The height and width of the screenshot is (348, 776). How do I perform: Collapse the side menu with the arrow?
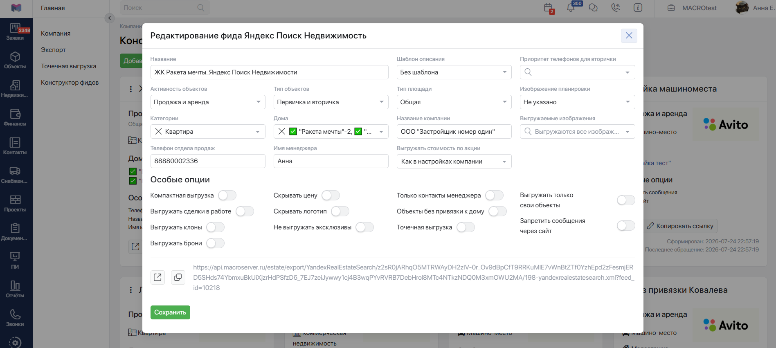[x=110, y=18]
